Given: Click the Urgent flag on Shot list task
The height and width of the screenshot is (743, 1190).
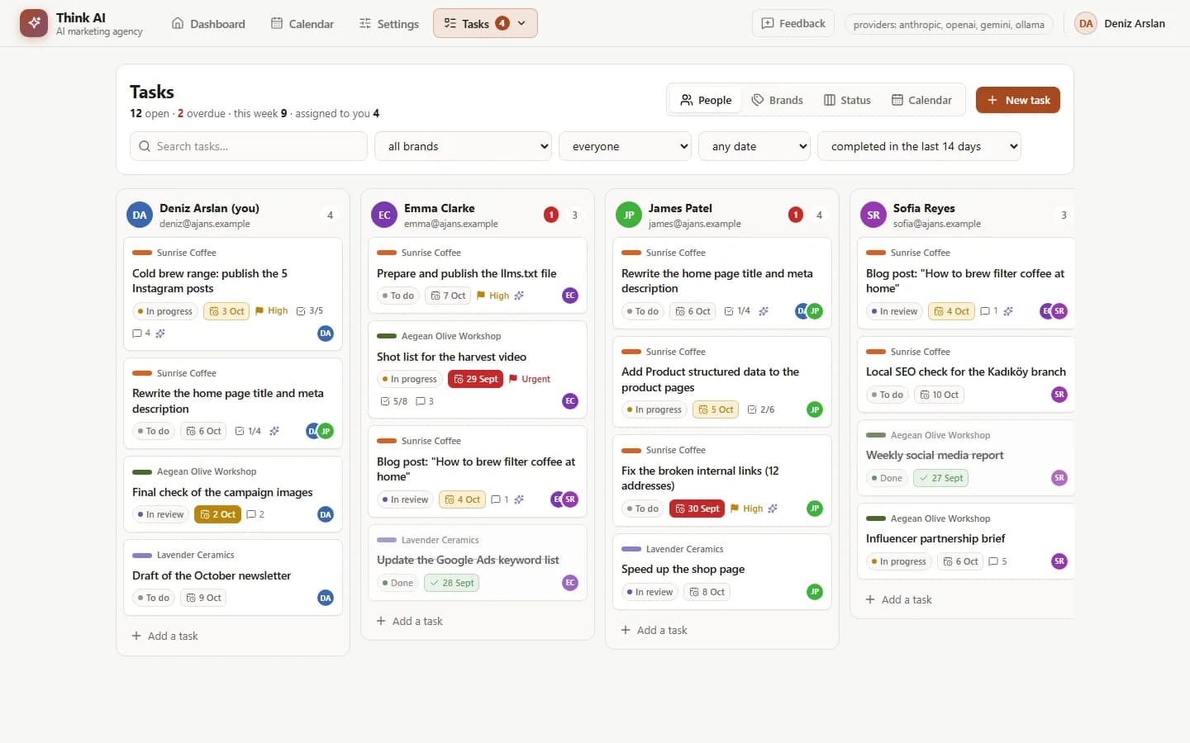Looking at the screenshot, I should click(x=530, y=379).
